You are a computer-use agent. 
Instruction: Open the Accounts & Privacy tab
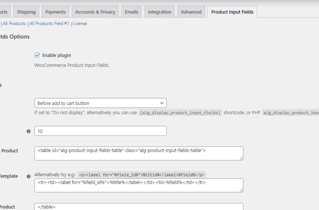coord(95,11)
